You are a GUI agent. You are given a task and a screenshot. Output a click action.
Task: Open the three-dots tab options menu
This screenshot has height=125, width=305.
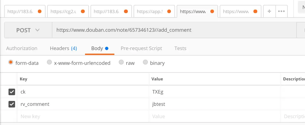[x=281, y=11]
